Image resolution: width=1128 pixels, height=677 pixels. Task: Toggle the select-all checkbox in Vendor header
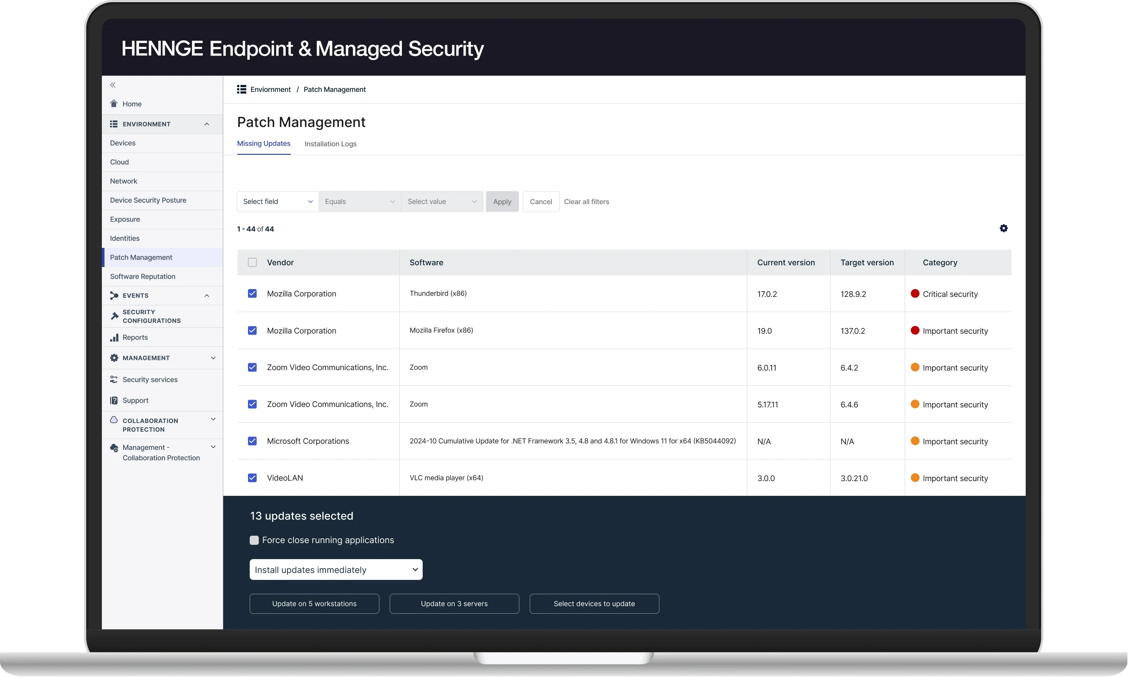pyautogui.click(x=252, y=262)
